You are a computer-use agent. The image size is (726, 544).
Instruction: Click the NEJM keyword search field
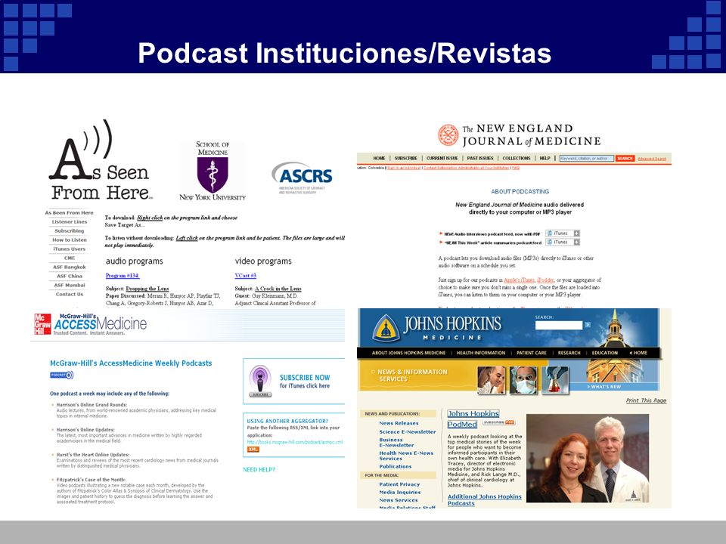[x=586, y=158]
